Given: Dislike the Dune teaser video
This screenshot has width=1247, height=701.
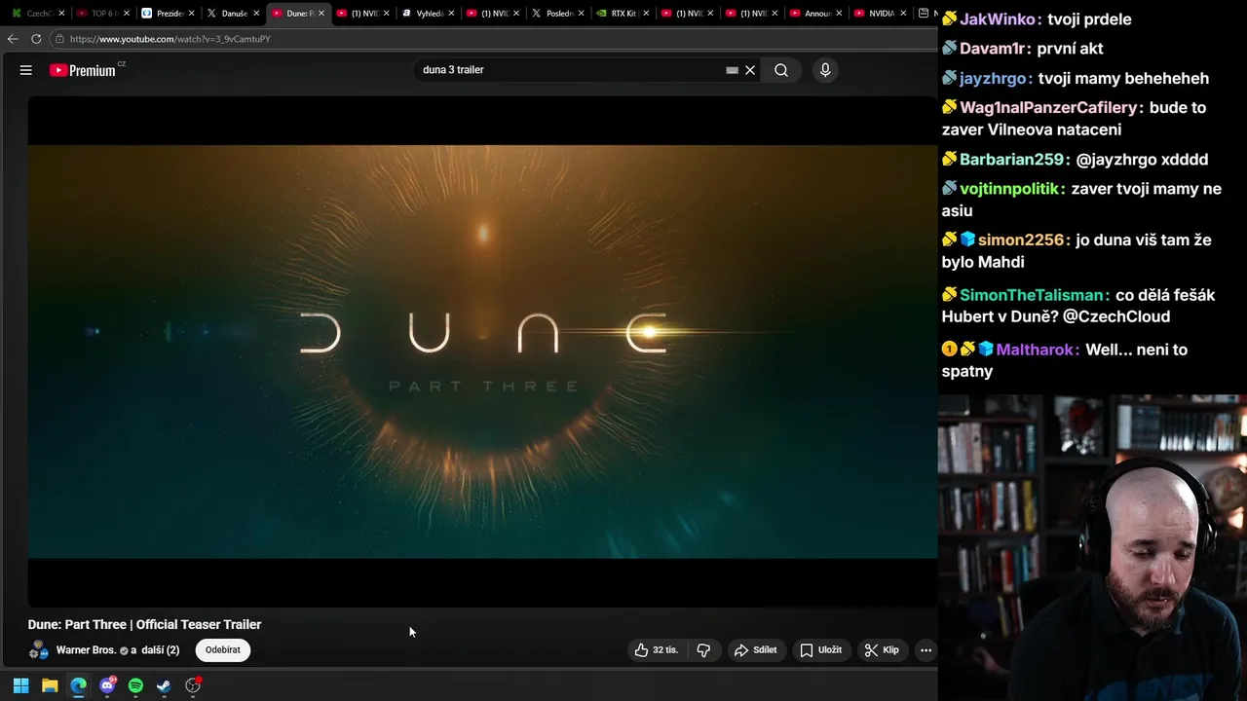Looking at the screenshot, I should (x=703, y=650).
